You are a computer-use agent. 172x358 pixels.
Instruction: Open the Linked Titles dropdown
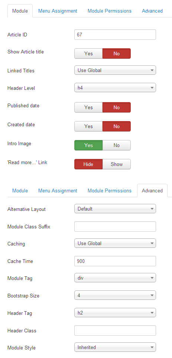tap(115, 70)
